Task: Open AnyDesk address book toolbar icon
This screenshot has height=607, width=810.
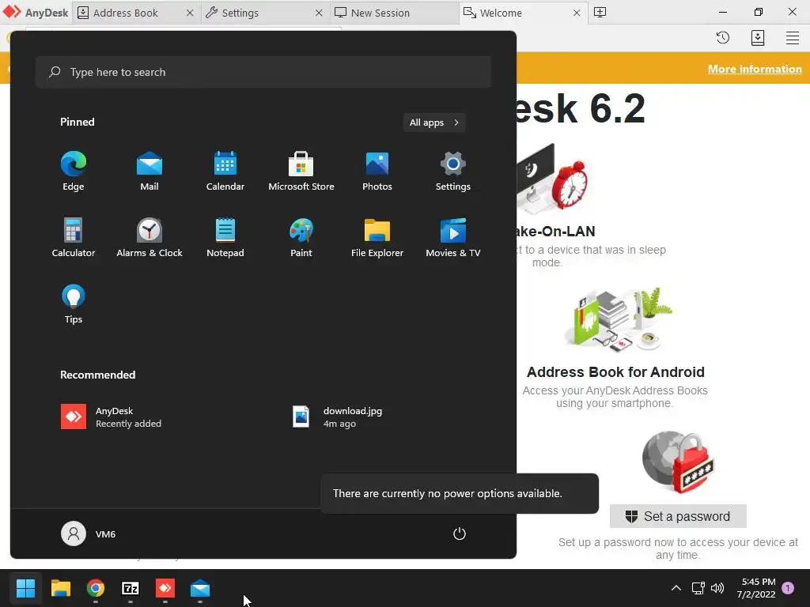Action: click(757, 38)
